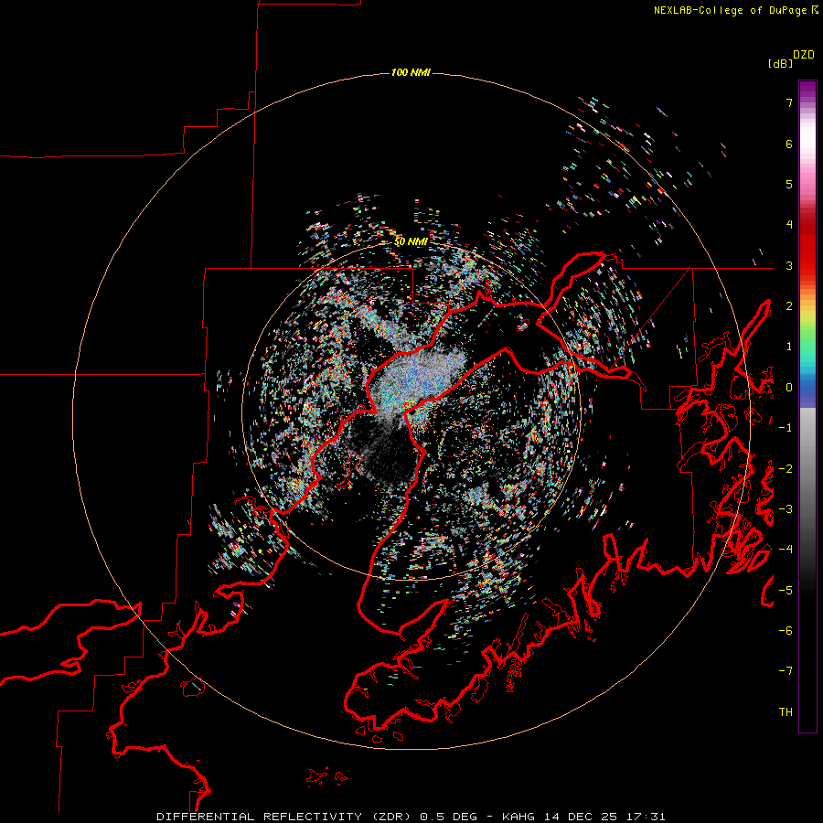Click the -1 value on the color scale

click(786, 428)
